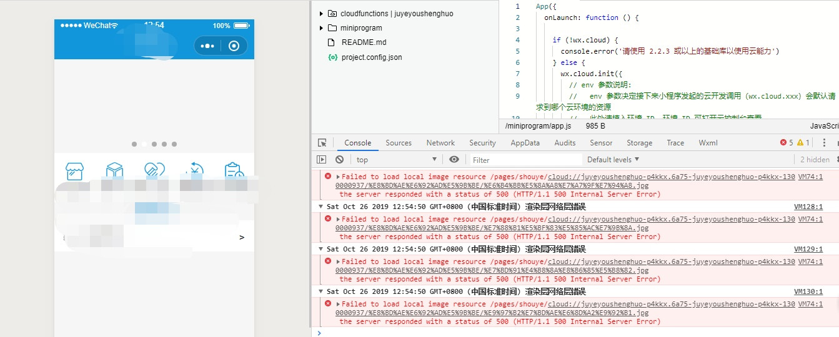Expand the cloudfunctions folder tree arrow
The height and width of the screenshot is (337, 839).
tap(321, 13)
